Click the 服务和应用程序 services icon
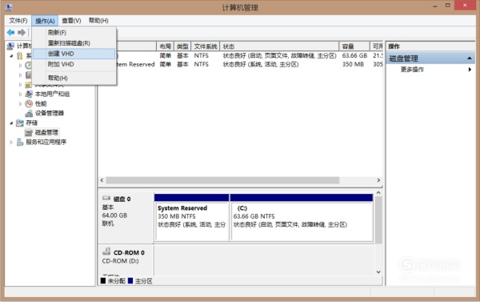This screenshot has height=302, width=480. 20,142
